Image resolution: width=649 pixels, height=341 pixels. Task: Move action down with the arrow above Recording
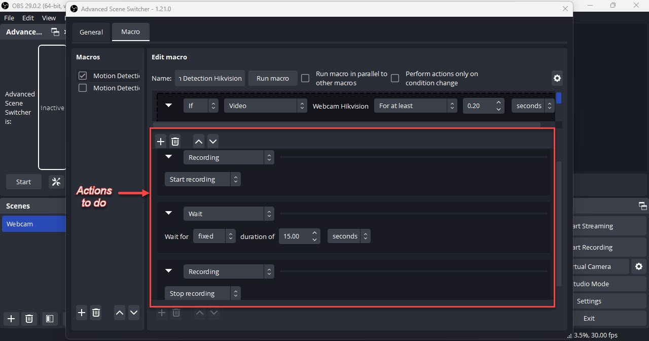click(213, 142)
